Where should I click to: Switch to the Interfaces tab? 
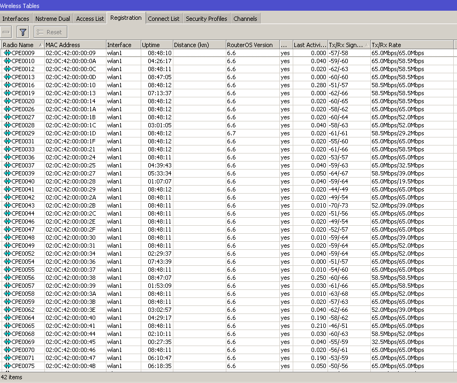[x=16, y=18]
